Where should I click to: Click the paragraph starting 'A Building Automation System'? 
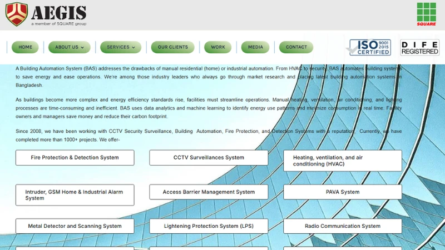209,77
